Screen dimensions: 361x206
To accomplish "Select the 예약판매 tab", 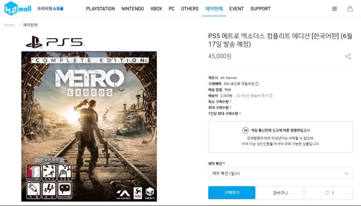I will [214, 9].
